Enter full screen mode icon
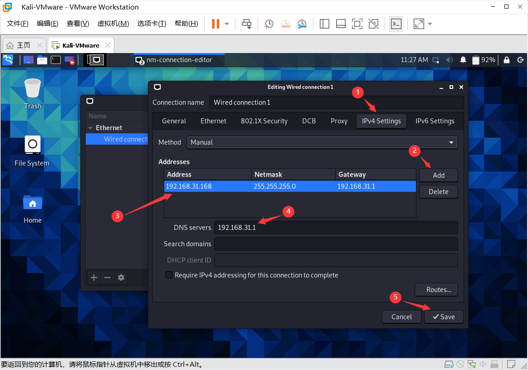This screenshot has height=370, width=528. [357, 24]
